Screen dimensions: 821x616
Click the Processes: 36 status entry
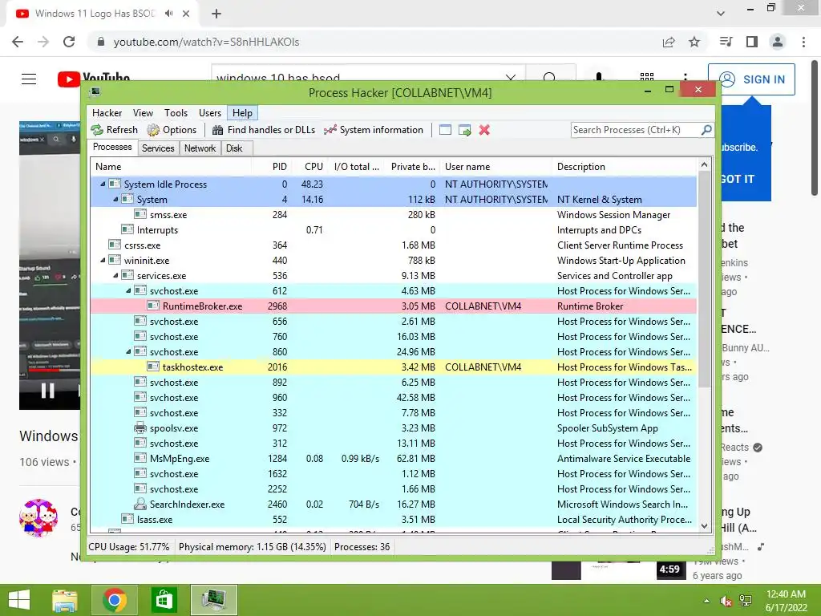[362, 547]
